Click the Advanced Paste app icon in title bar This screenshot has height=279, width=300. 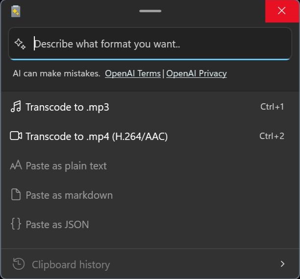point(16,11)
